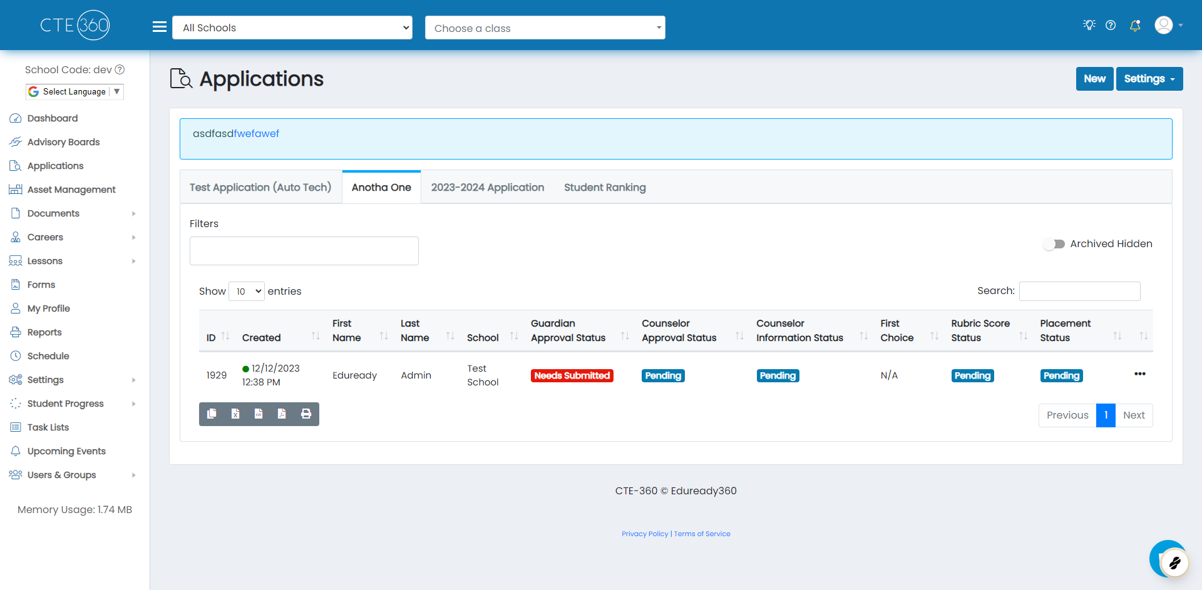Export table to CSV icon

259,414
